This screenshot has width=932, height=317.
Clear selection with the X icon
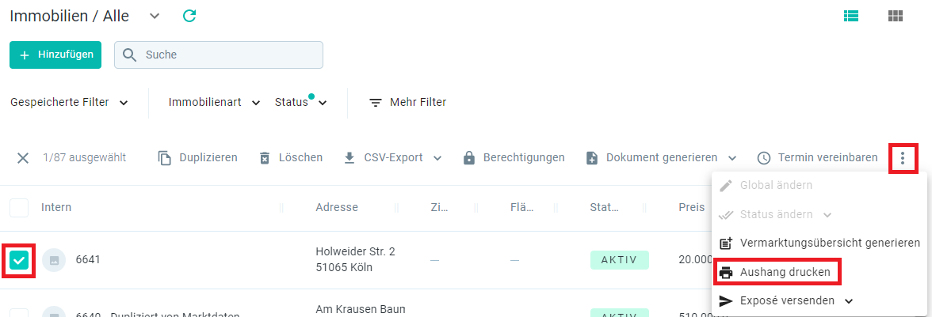pos(22,158)
